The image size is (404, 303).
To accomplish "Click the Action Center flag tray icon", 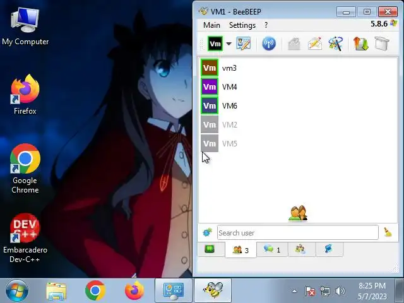I will coord(310,292).
